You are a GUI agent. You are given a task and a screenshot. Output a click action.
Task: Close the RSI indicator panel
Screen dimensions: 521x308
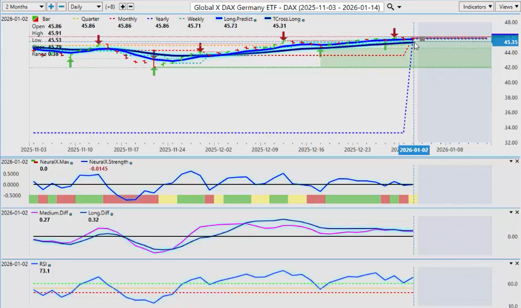click(518, 263)
